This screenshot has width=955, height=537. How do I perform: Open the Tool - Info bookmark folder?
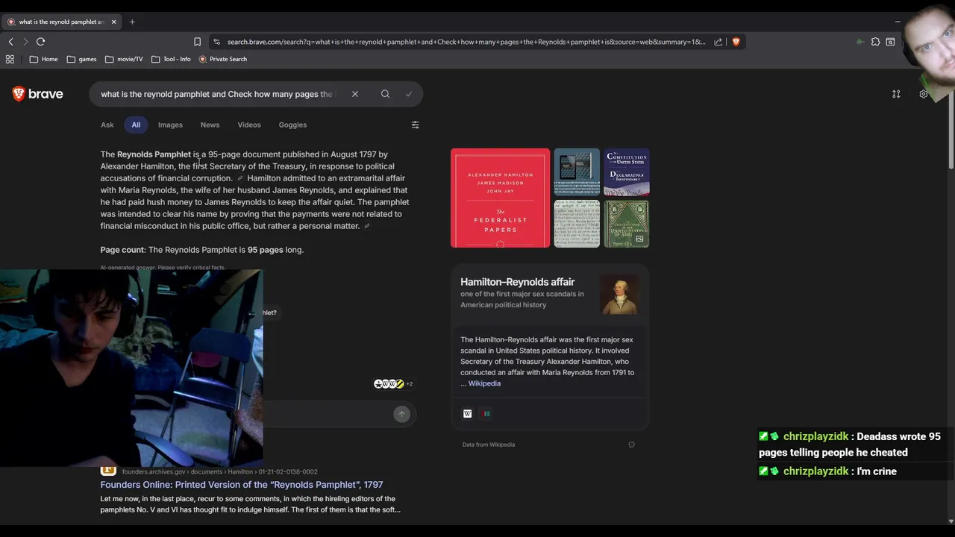pyautogui.click(x=171, y=59)
